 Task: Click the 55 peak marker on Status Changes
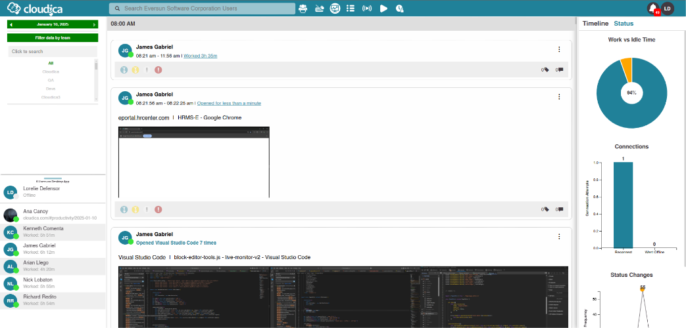click(643, 288)
